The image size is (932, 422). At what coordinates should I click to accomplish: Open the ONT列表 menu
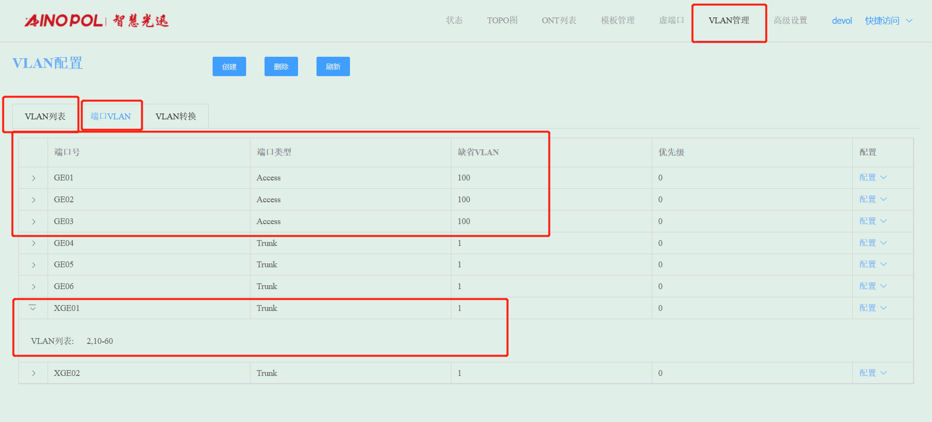559,20
